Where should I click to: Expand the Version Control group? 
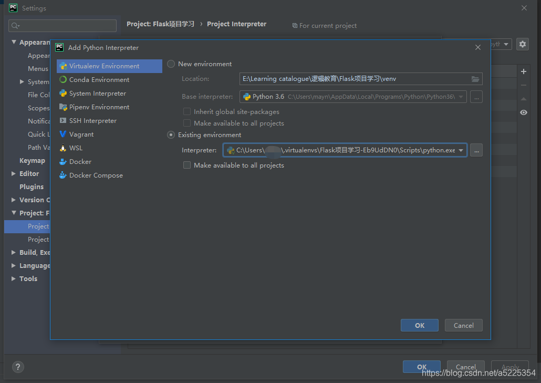pyautogui.click(x=14, y=200)
